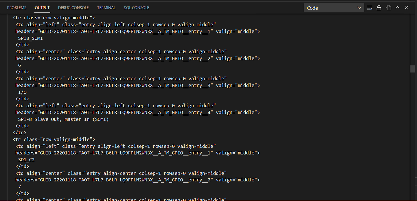This screenshot has width=417, height=201.
Task: Switch to the TERMINAL tab
Action: tap(106, 8)
